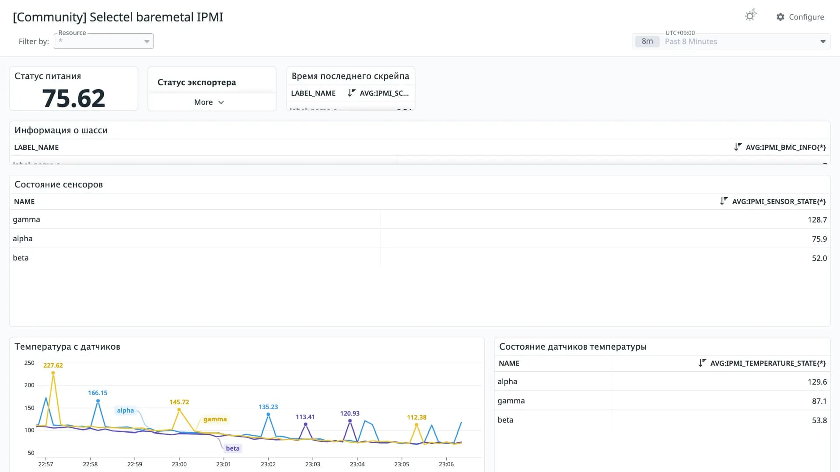840x472 pixels.
Task: Click the 53.8 temperature state value
Action: [x=819, y=420]
